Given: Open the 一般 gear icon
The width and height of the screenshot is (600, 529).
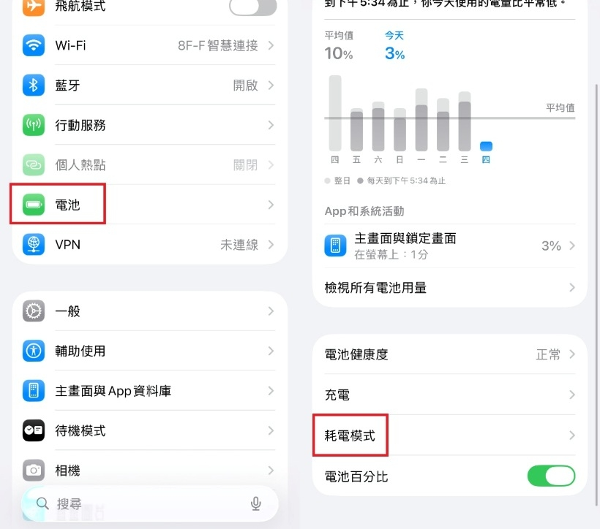Looking at the screenshot, I should click(34, 311).
